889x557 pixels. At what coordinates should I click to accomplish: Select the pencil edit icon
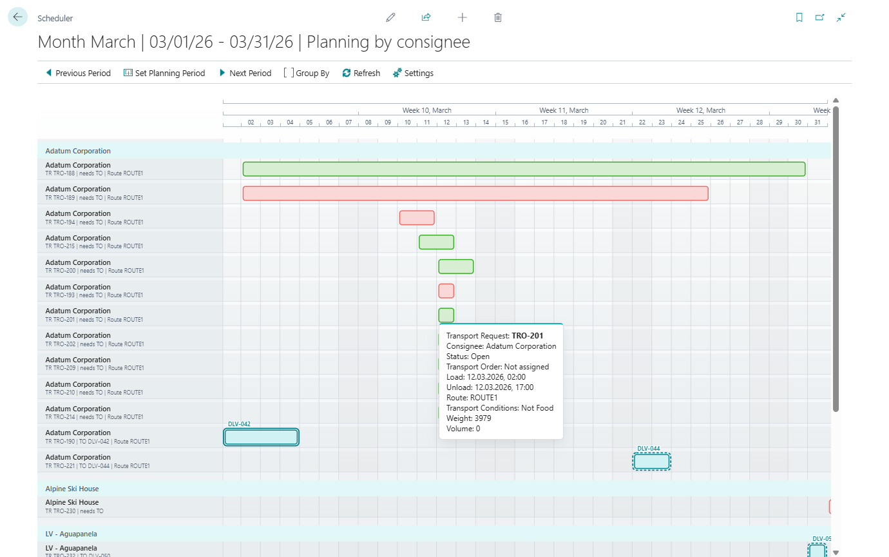point(390,17)
